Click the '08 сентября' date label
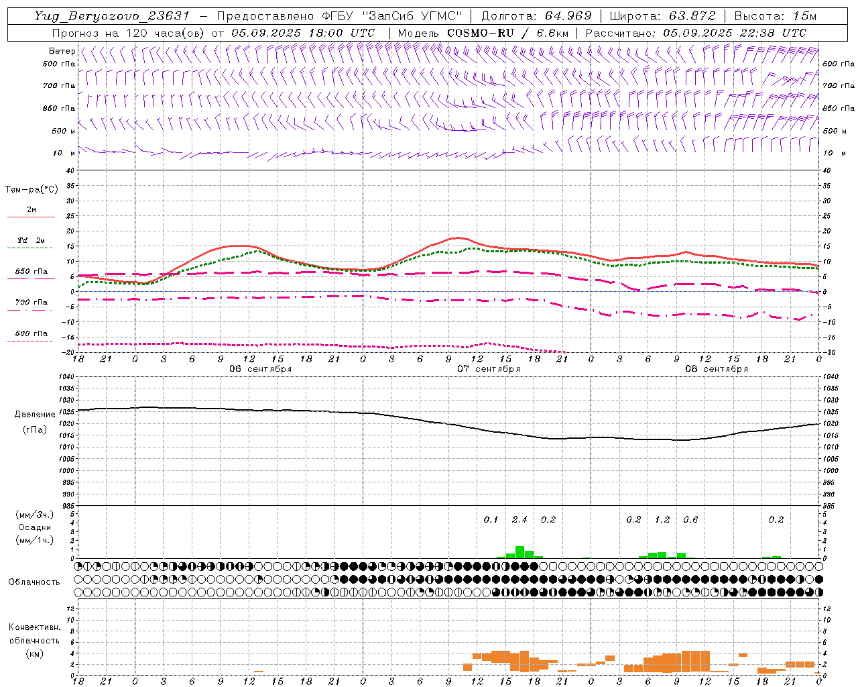The width and height of the screenshot is (858, 687). [717, 369]
